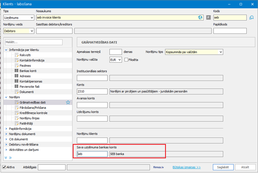Open Patērētāji tree item
This screenshot has width=258, height=173.
(26, 123)
